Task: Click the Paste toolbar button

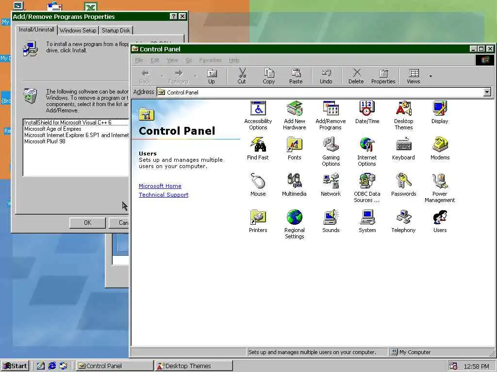Action: pos(296,77)
